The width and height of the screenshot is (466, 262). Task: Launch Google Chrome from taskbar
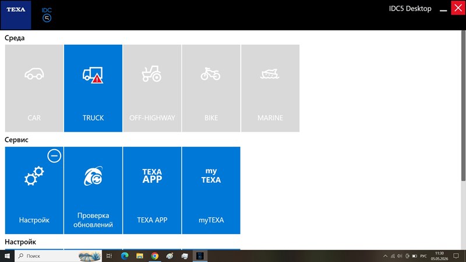[154, 256]
